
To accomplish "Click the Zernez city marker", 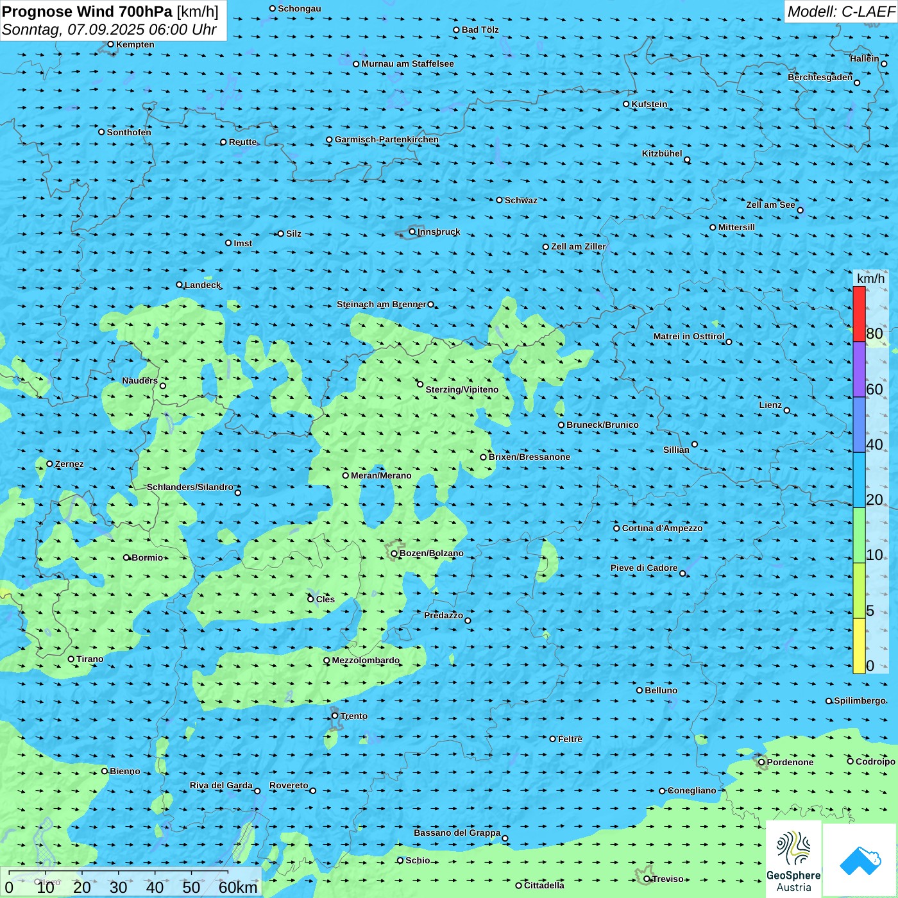I will pos(49,464).
